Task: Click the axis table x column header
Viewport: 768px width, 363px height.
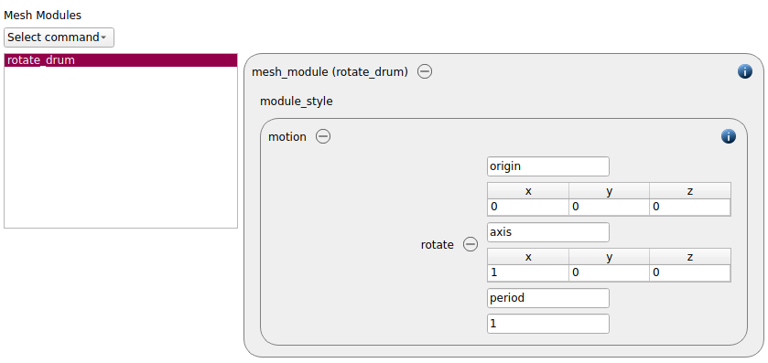Action: pyautogui.click(x=528, y=256)
